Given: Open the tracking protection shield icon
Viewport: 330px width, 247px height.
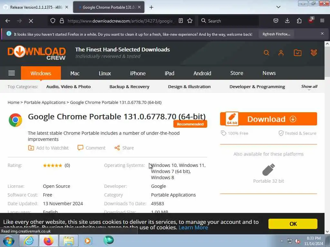Looking at the screenshot, I should 53,21.
